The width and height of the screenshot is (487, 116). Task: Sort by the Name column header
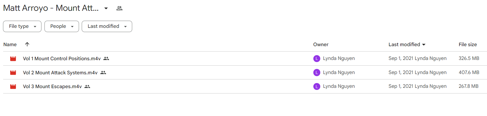[x=10, y=44]
